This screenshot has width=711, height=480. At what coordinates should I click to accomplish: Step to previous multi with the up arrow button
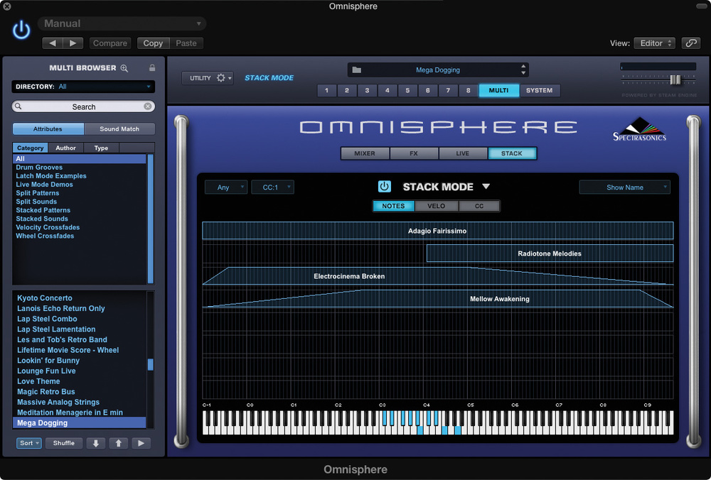coord(118,443)
